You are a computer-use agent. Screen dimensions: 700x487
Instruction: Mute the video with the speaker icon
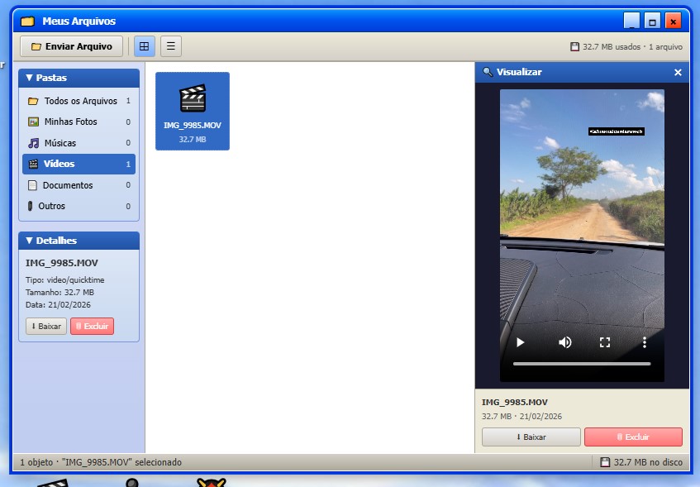pos(565,342)
